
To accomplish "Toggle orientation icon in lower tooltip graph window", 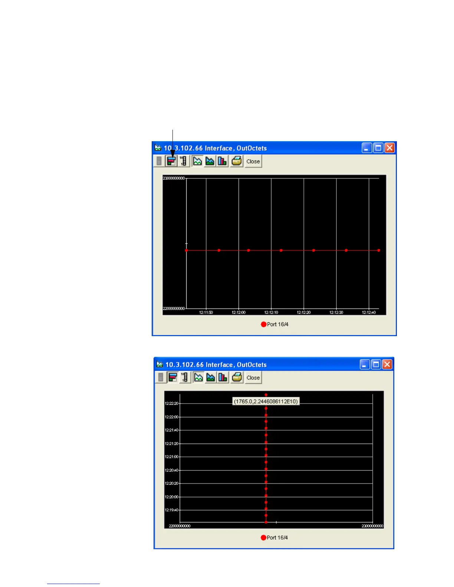I will [x=172, y=378].
